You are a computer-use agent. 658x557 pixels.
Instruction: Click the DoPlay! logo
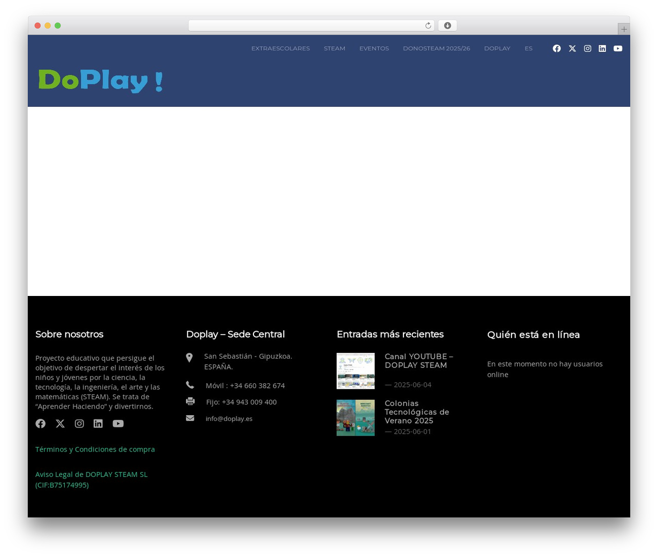(x=101, y=81)
